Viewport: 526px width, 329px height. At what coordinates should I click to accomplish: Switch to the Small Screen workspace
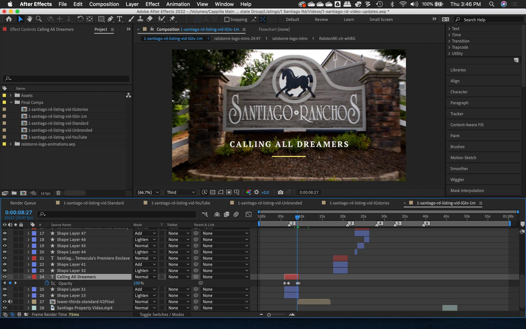click(x=381, y=20)
